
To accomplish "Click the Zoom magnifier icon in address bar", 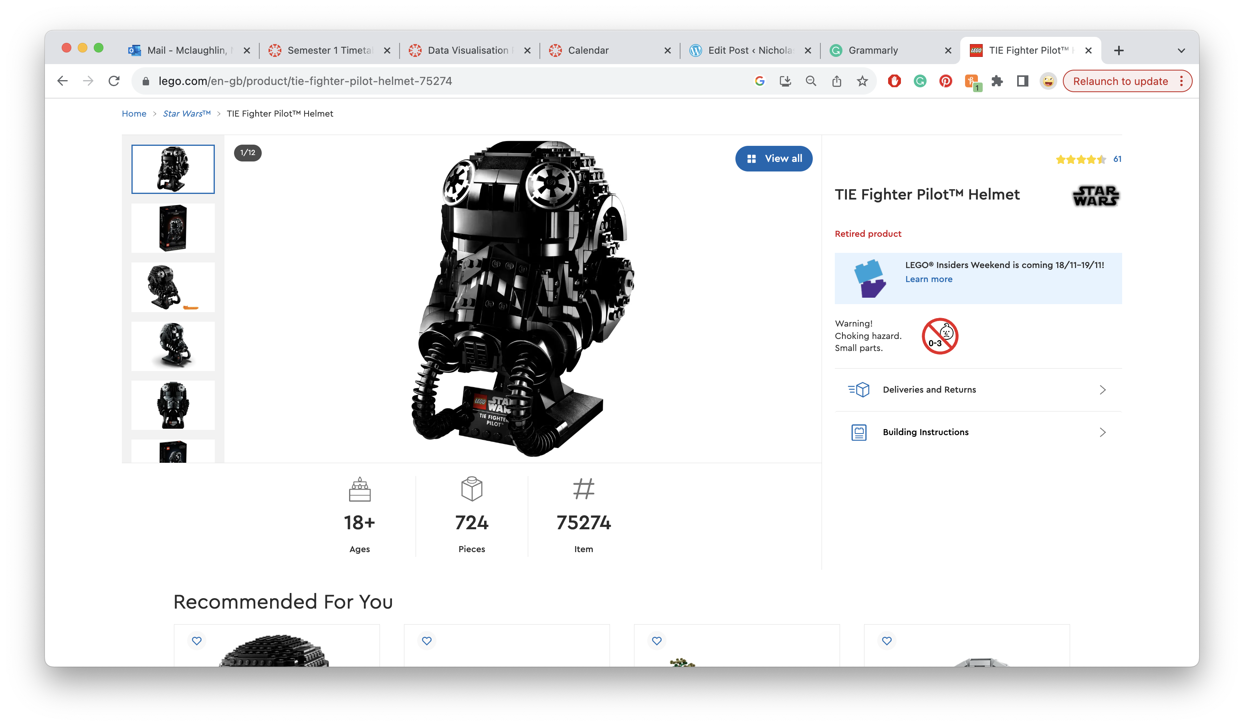I will (x=811, y=81).
